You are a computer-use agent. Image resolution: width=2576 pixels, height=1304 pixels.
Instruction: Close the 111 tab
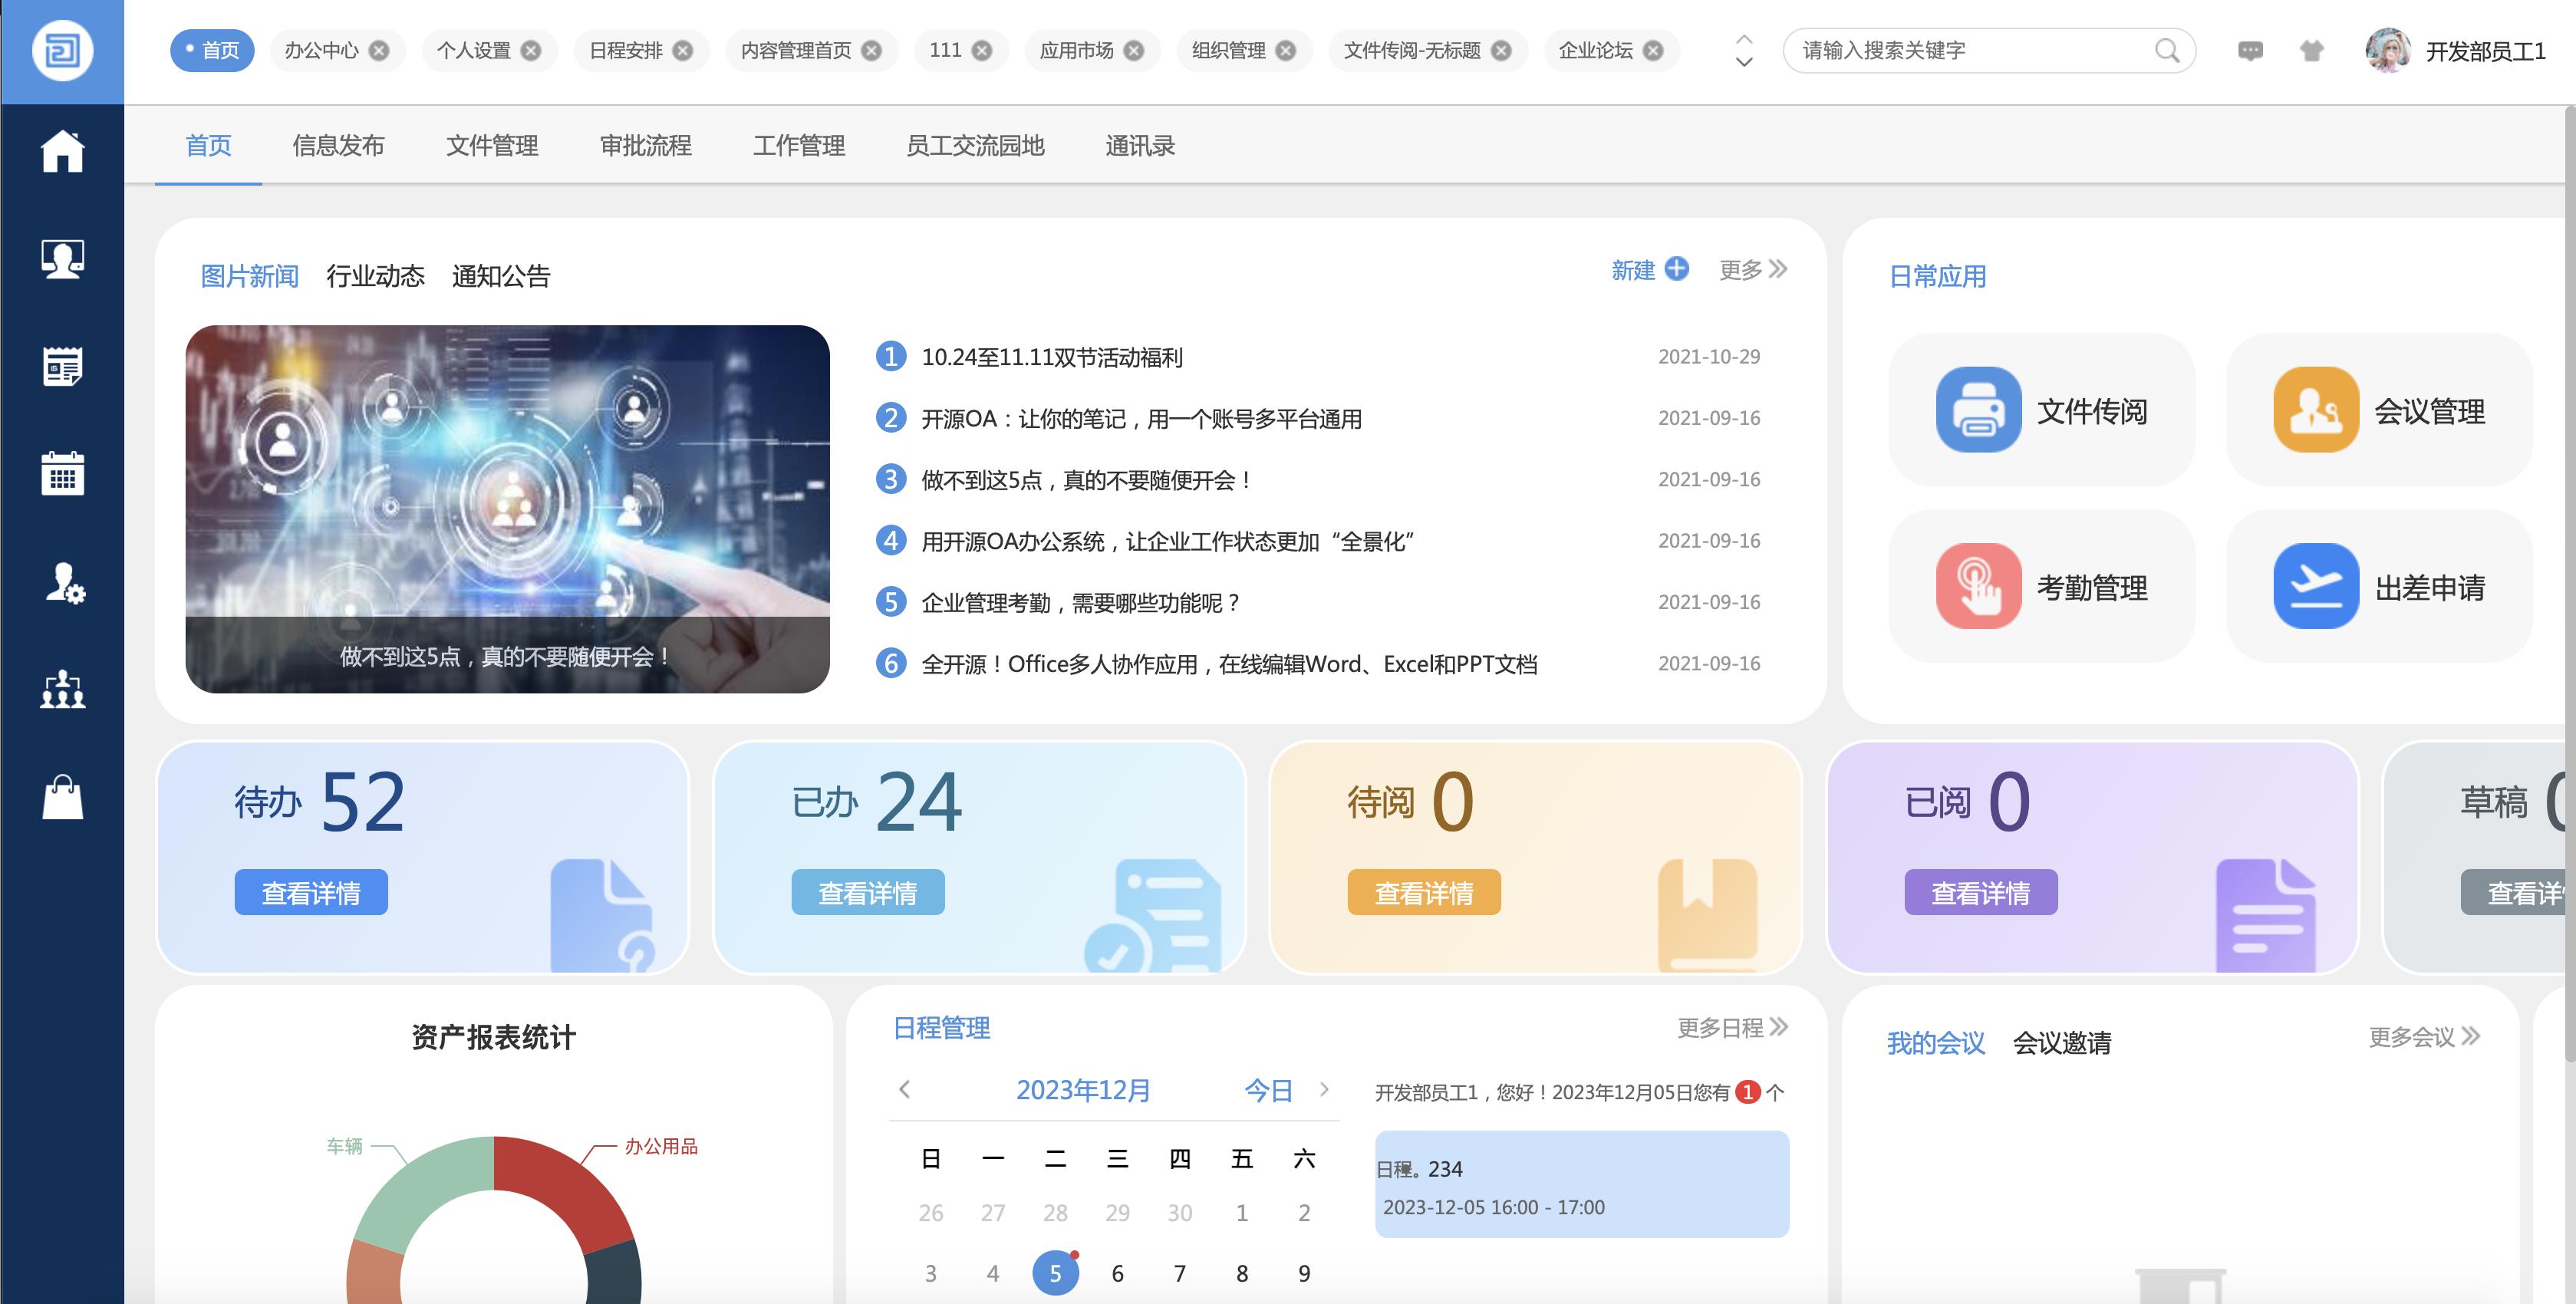pyautogui.click(x=983, y=50)
